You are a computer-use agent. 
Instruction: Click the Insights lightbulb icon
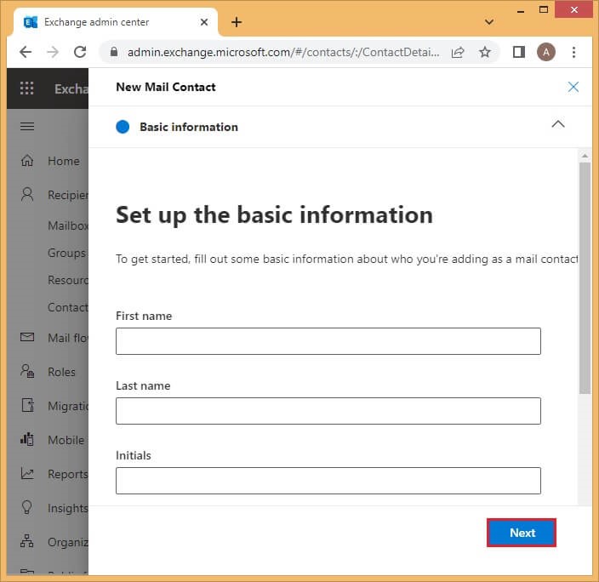pyautogui.click(x=26, y=507)
